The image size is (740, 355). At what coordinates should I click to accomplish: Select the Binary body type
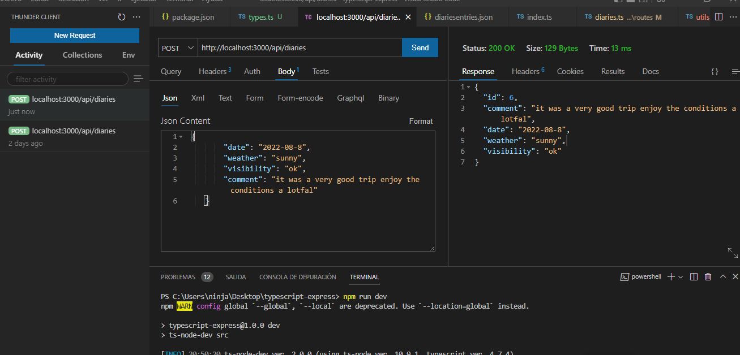[x=388, y=98]
